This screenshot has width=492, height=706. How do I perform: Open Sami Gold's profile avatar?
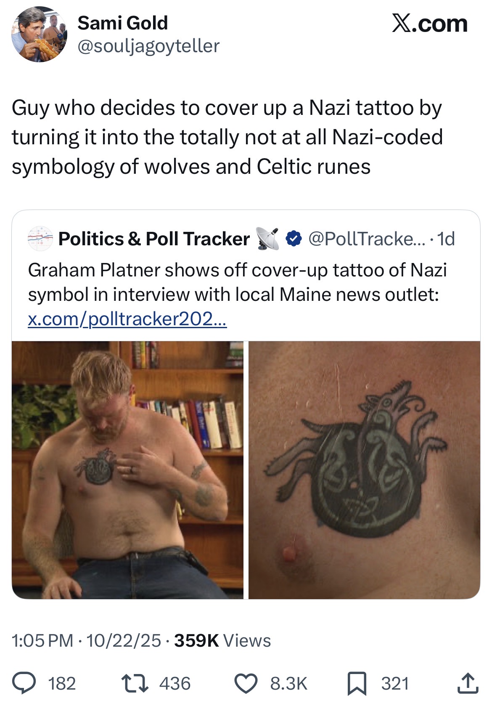tap(39, 35)
